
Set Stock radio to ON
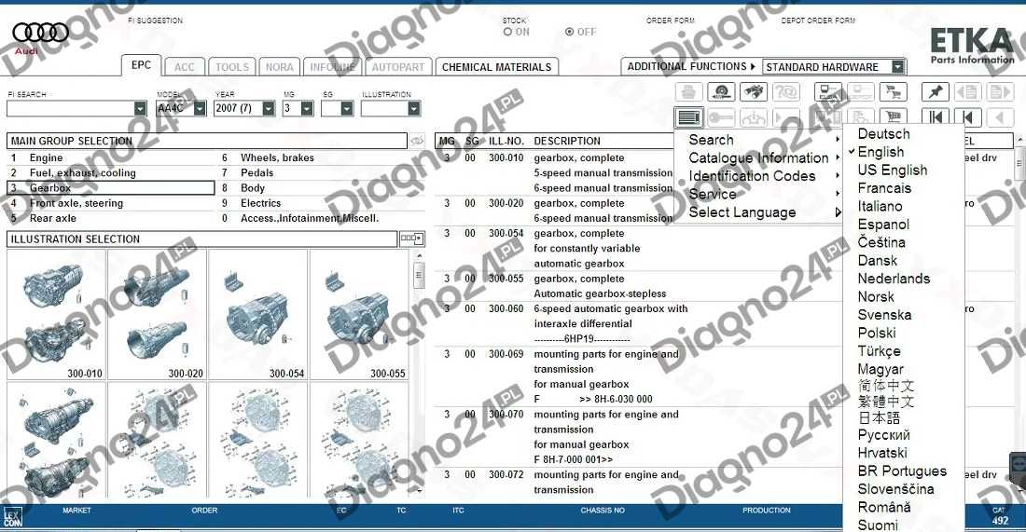[x=507, y=32]
